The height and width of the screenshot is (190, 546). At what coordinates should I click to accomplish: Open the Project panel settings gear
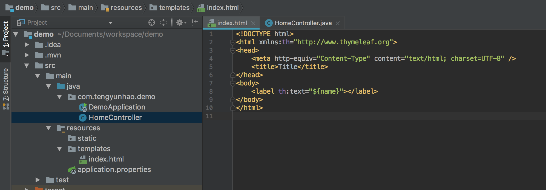(x=180, y=22)
